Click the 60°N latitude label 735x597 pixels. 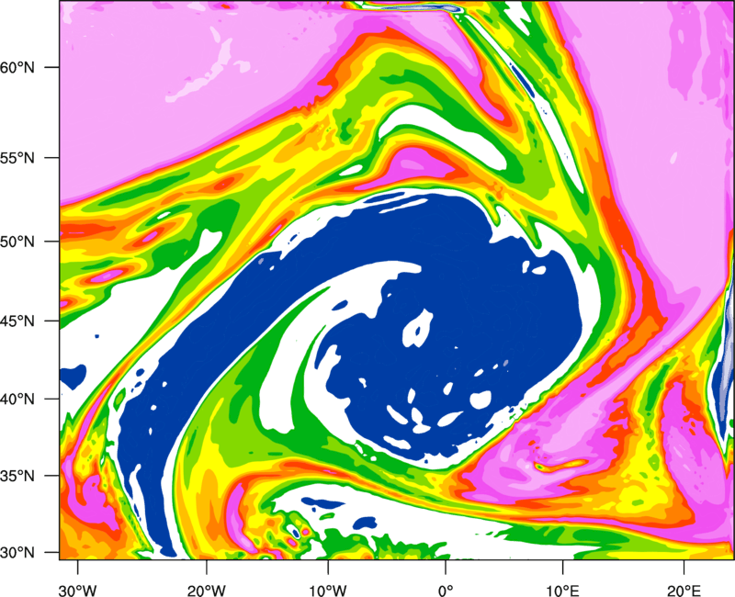tap(17, 67)
